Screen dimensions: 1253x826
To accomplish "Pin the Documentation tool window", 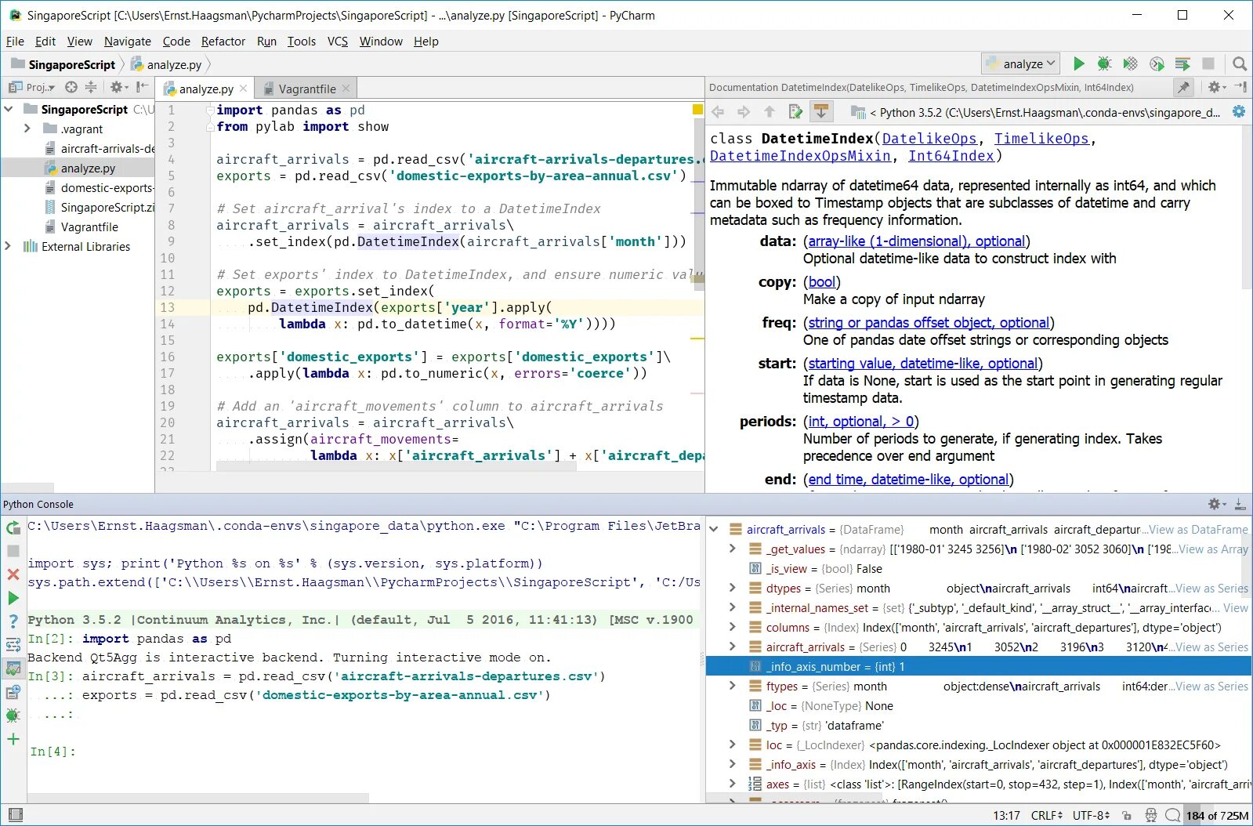I will tap(1183, 87).
